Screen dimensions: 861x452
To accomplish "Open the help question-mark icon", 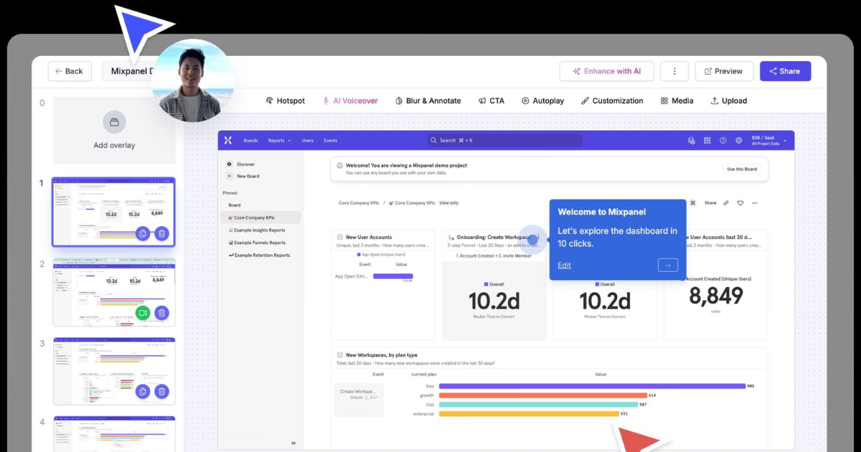I will pyautogui.click(x=723, y=141).
